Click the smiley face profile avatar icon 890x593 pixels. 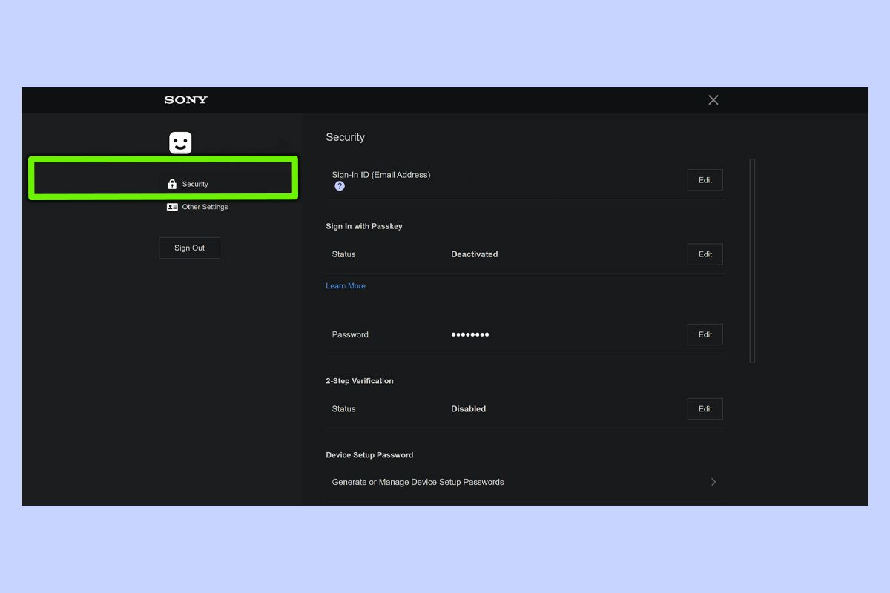click(180, 142)
